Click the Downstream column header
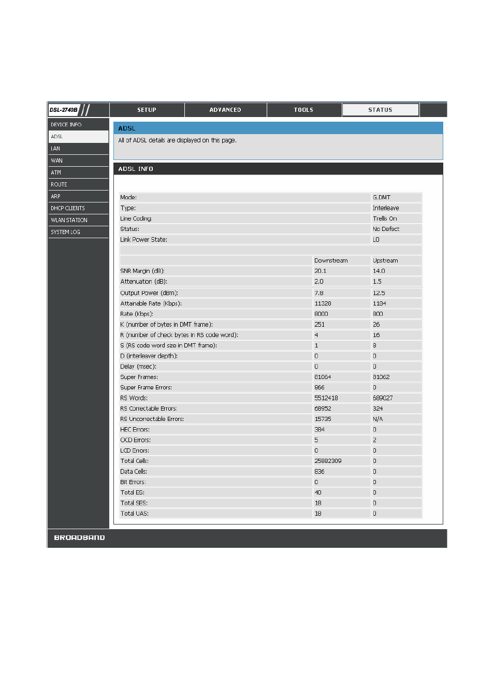The height and width of the screenshot is (699, 494). (x=331, y=260)
